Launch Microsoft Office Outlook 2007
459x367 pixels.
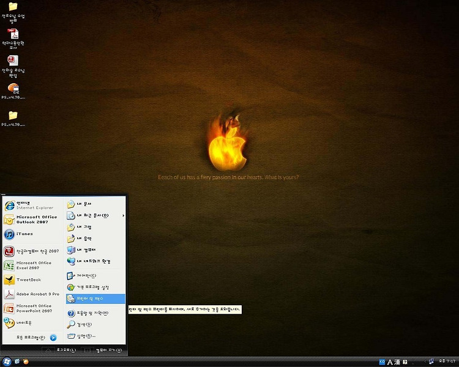(x=32, y=219)
